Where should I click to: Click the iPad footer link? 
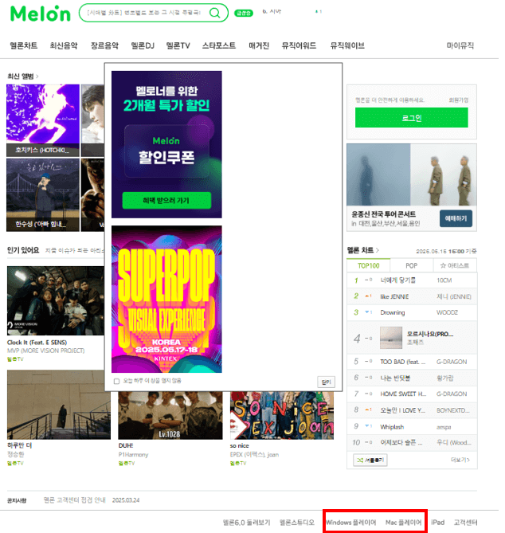[438, 522]
